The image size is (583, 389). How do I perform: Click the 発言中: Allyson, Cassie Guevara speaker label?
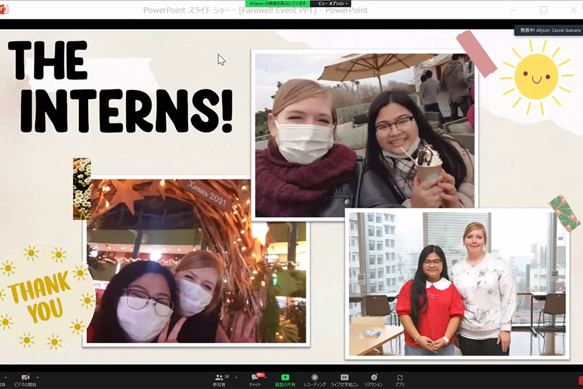[549, 30]
